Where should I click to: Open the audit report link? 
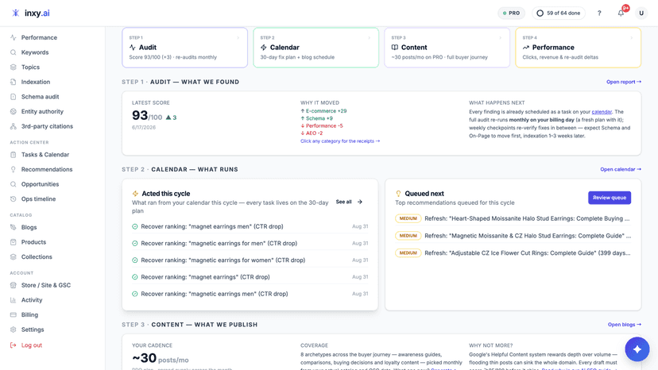624,82
